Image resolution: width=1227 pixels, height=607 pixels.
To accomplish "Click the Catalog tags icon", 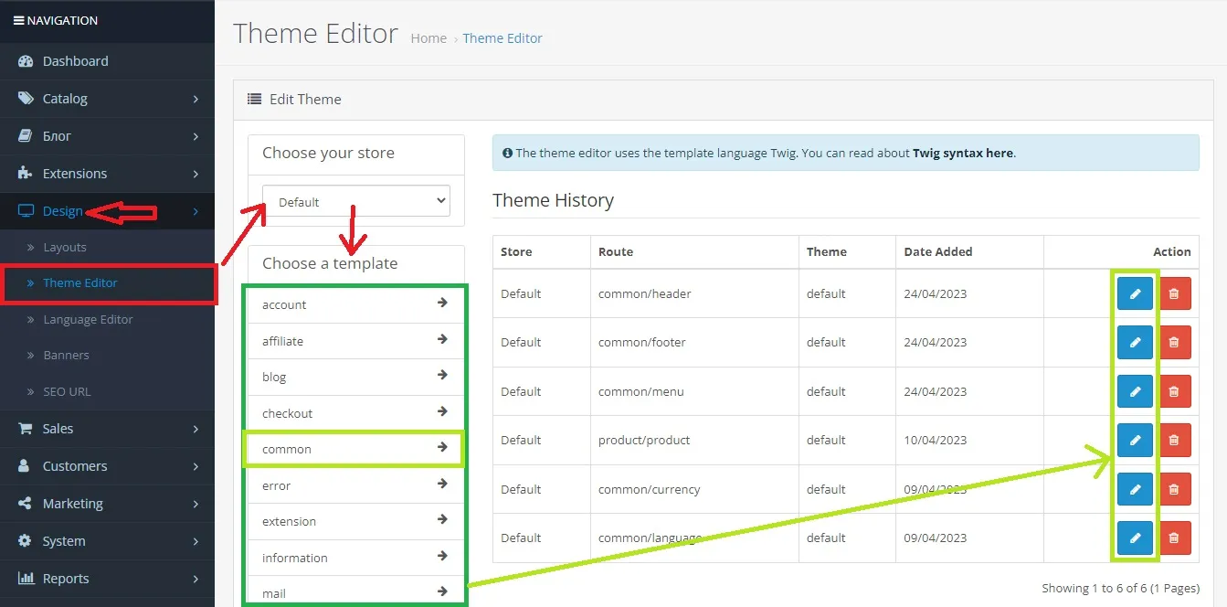I will point(26,99).
